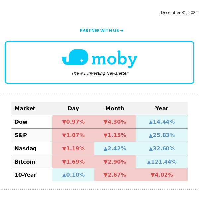Select the S&P row label
This screenshot has width=199, height=199.
pyautogui.click(x=21, y=135)
